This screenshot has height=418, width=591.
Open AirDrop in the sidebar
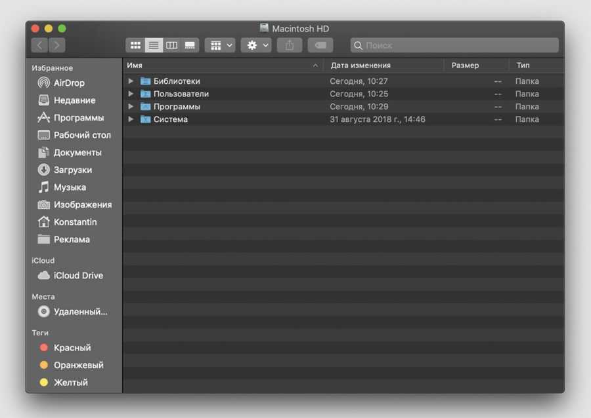point(69,83)
